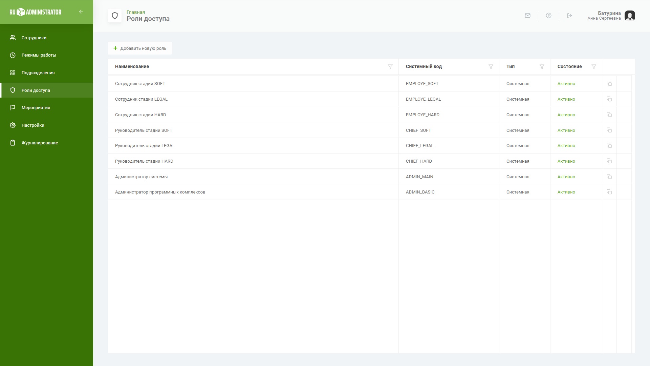The width and height of the screenshot is (650, 366).
Task: Open filter for Состояние column
Action: (593, 67)
